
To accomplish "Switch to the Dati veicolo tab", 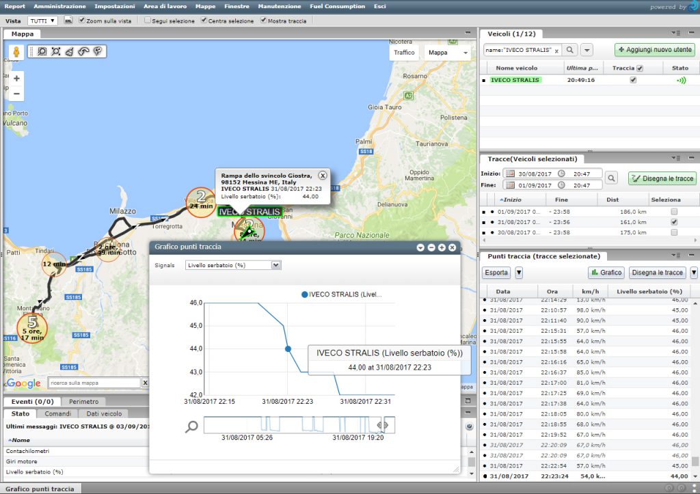I will click(104, 413).
